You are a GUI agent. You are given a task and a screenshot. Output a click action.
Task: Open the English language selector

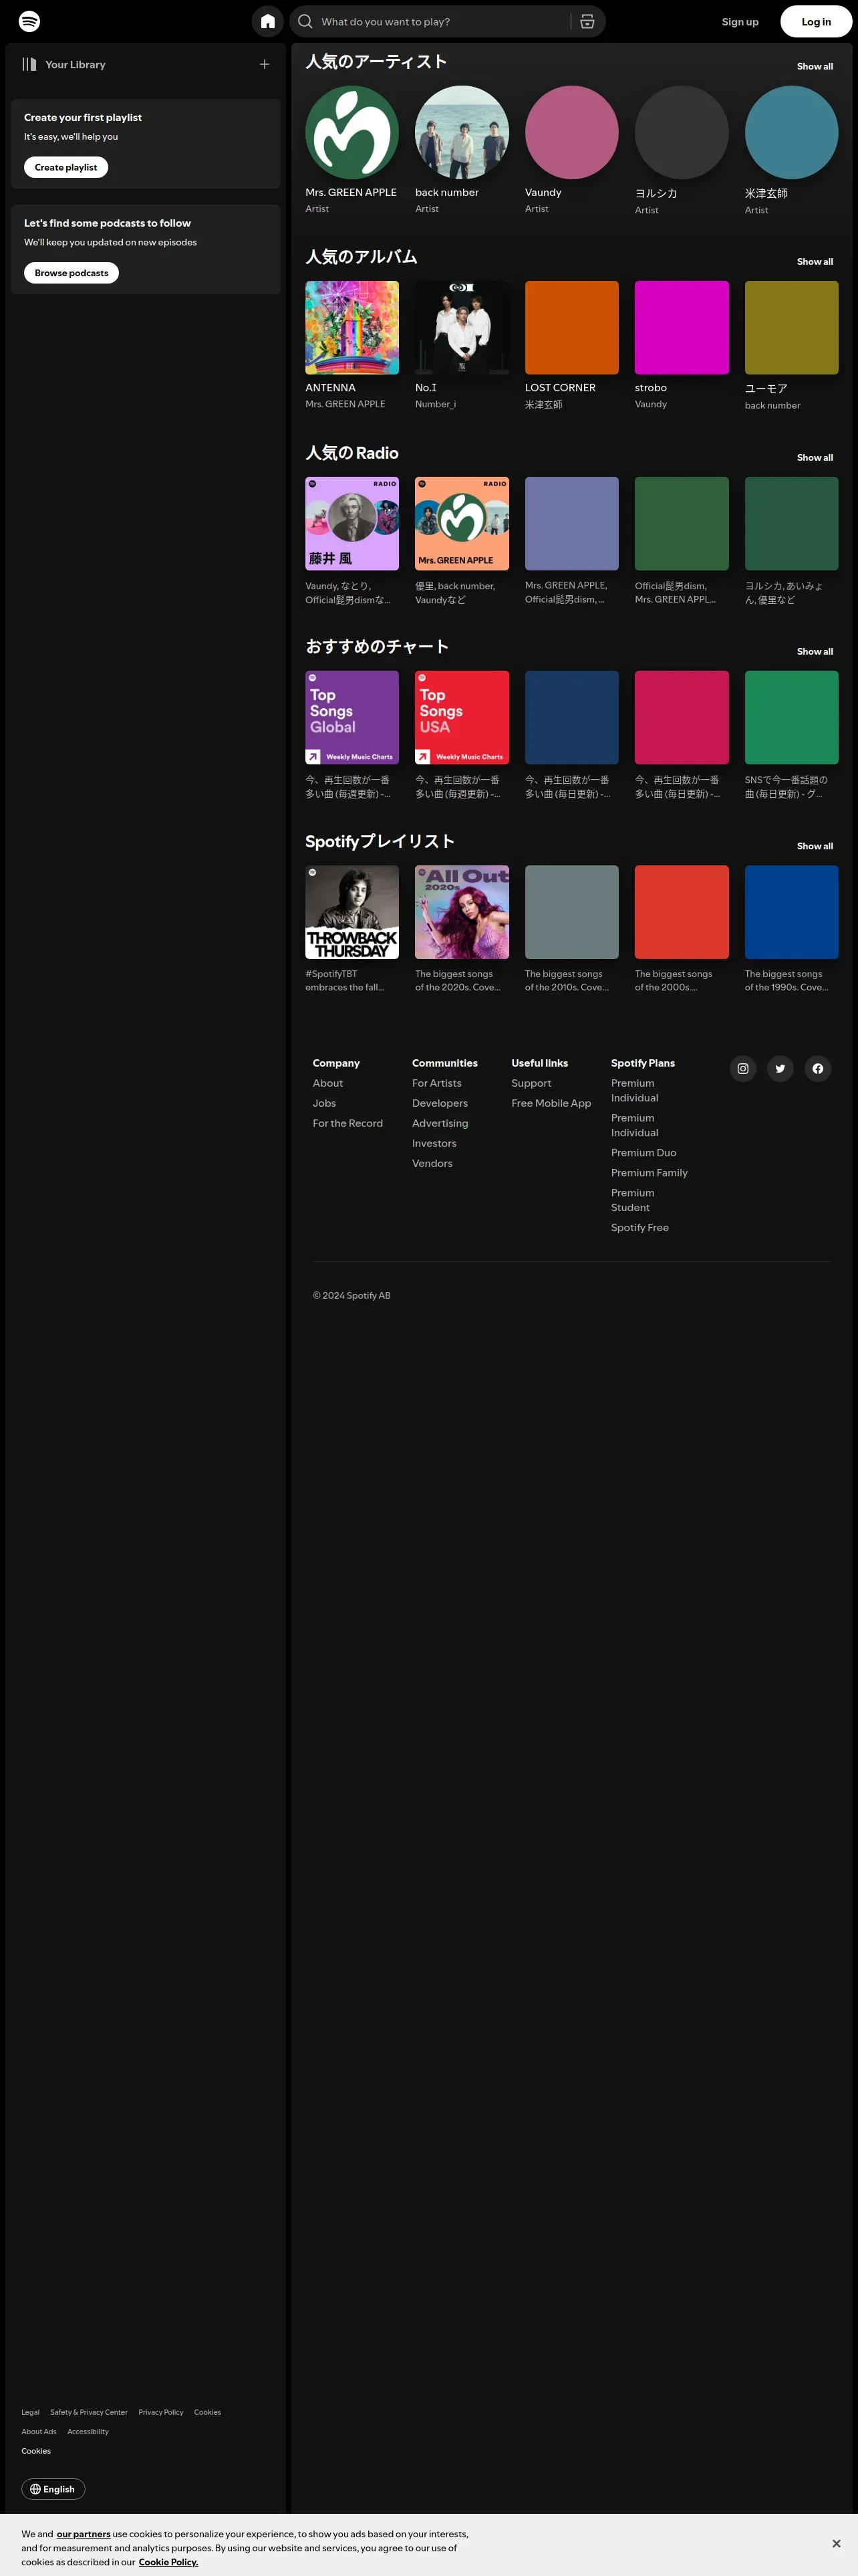[x=53, y=2489]
